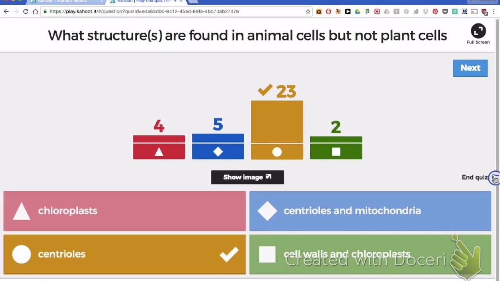Open the Pinterest extension

(435, 12)
